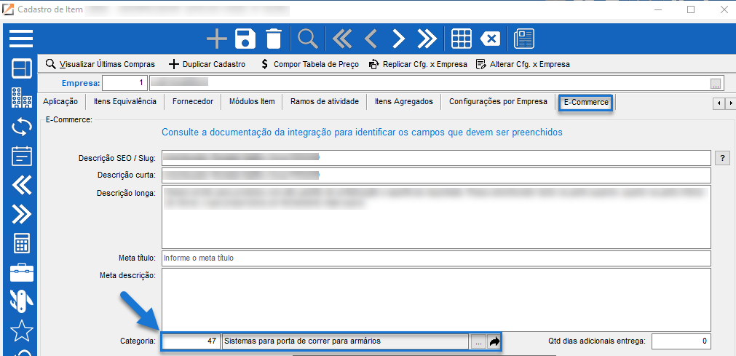Click the question mark help button
This screenshot has height=356, width=736.
(x=723, y=157)
